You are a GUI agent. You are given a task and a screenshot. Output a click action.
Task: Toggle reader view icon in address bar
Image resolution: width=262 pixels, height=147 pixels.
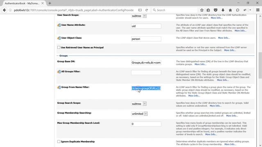(140, 10)
